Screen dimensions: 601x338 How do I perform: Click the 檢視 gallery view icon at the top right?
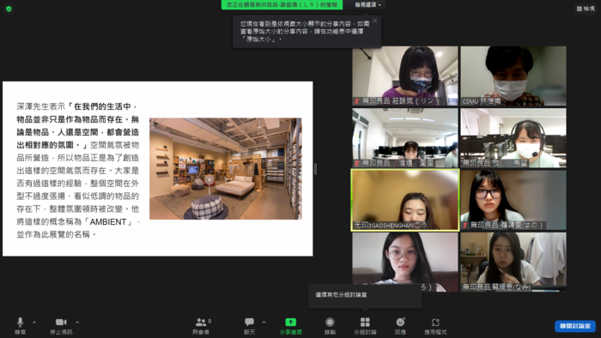pyautogui.click(x=586, y=9)
